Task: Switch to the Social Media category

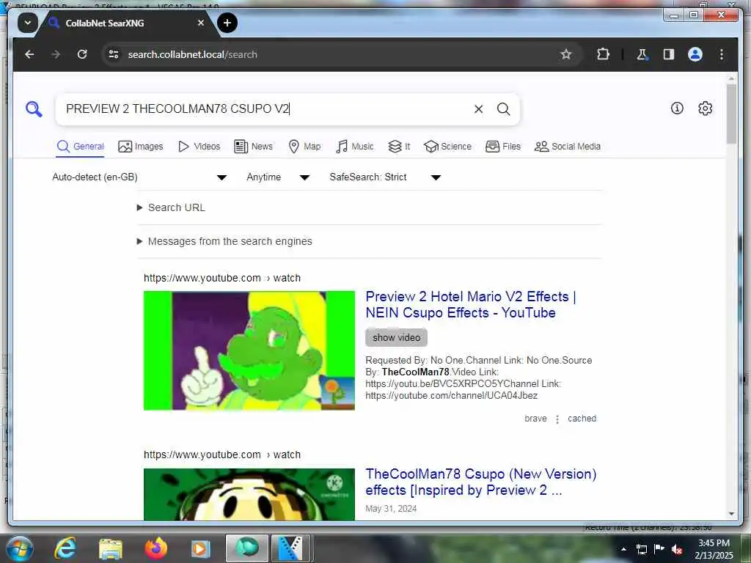Action: 568,147
